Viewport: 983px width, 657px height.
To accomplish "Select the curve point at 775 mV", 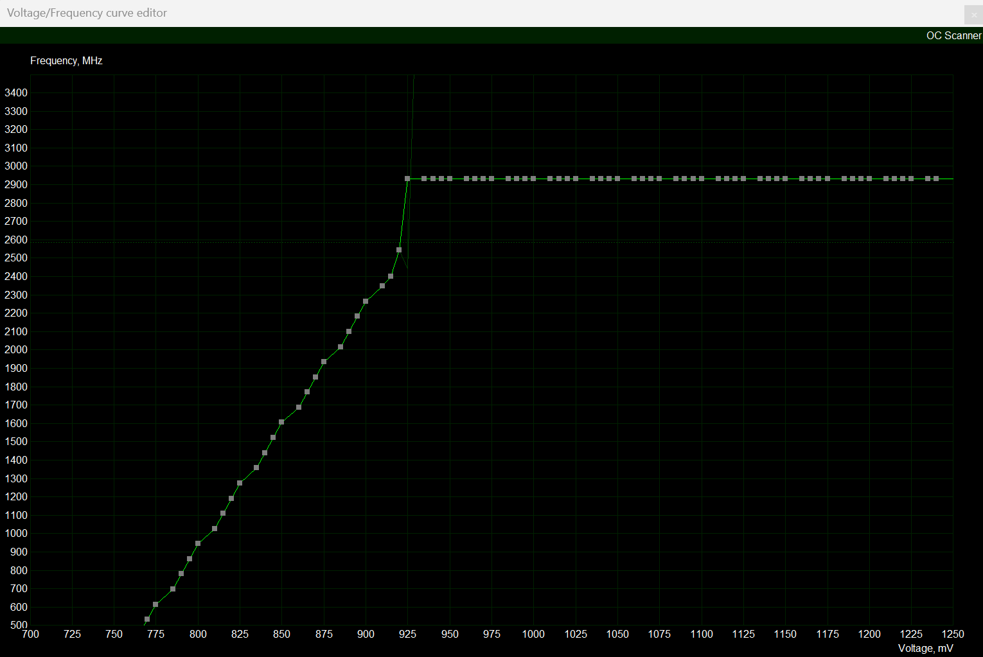I will click(x=155, y=604).
